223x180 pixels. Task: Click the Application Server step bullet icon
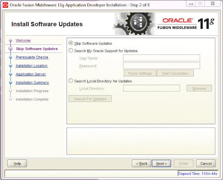[x=10, y=74]
